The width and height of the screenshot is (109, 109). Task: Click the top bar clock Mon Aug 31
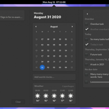pos(54,2)
